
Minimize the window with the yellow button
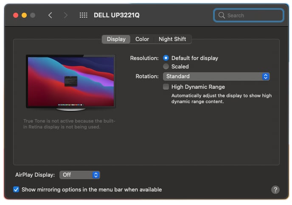pos(24,15)
